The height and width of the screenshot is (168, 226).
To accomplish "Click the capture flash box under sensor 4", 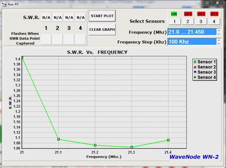I will pyautogui.click(x=81, y=39).
